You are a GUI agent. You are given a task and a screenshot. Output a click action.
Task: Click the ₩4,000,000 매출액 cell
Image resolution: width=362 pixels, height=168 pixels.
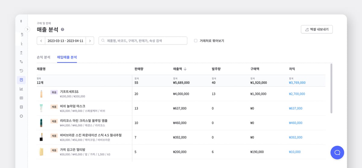[x=181, y=94]
